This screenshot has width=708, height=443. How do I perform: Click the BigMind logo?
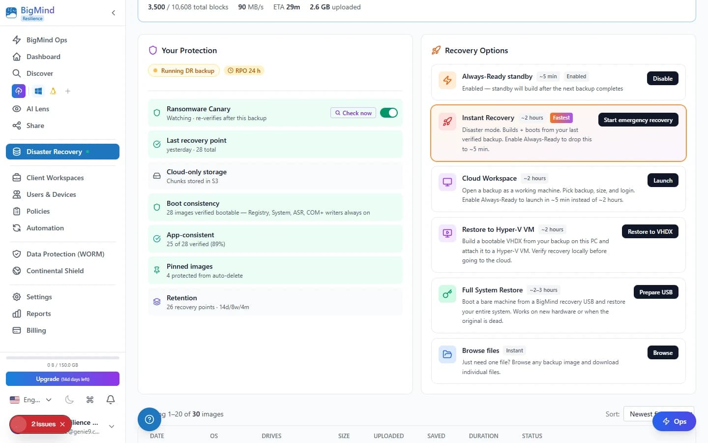coord(30,13)
